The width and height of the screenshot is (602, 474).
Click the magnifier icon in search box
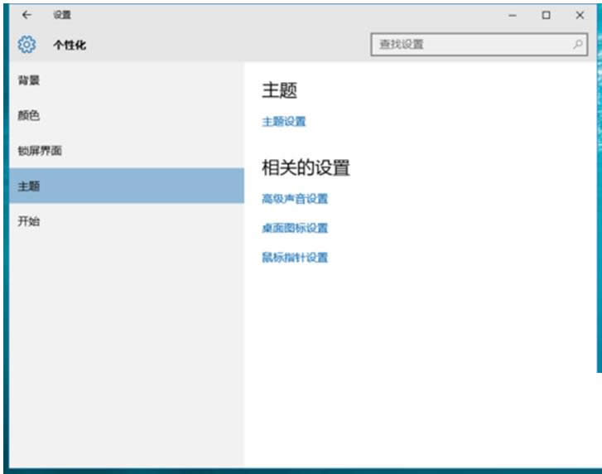click(577, 45)
